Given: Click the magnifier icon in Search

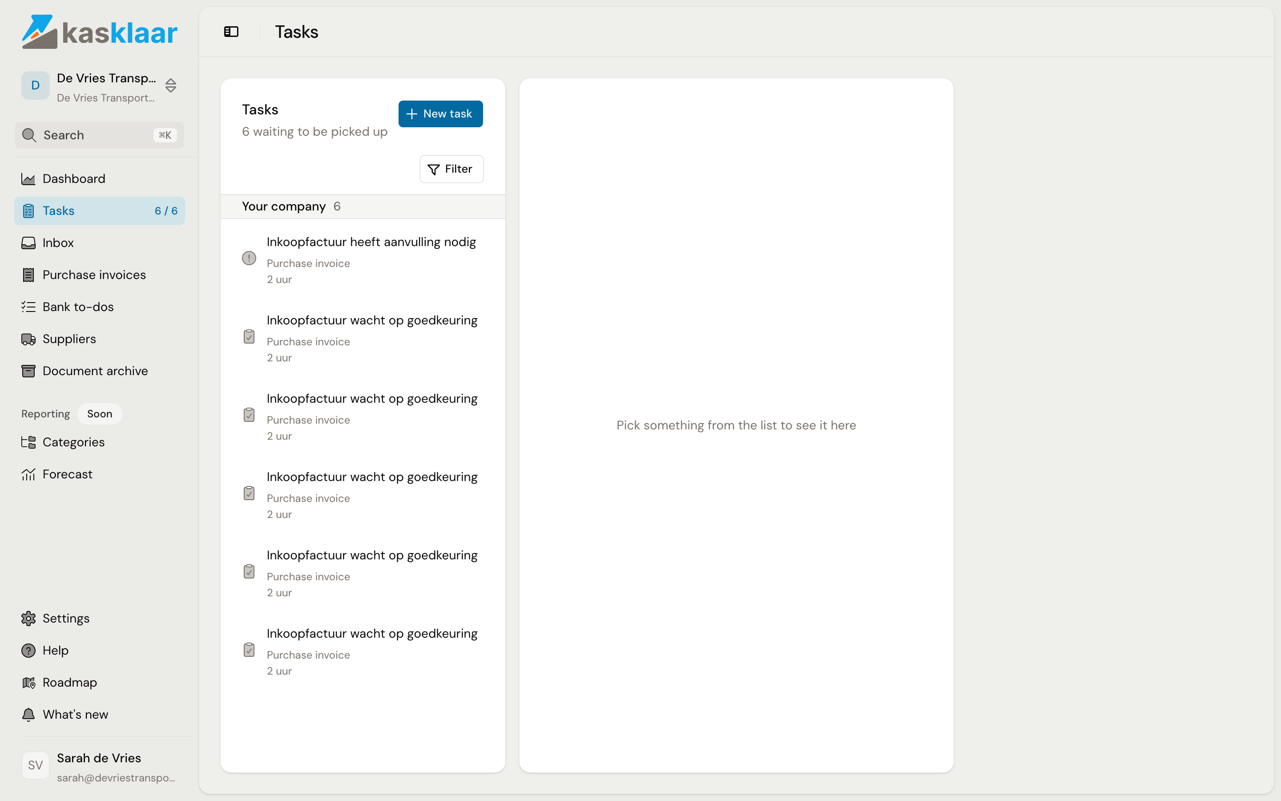Looking at the screenshot, I should point(29,135).
